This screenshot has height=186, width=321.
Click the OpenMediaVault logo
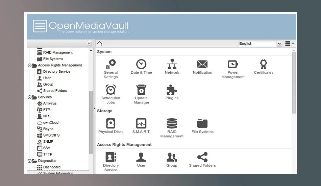[x=81, y=26]
